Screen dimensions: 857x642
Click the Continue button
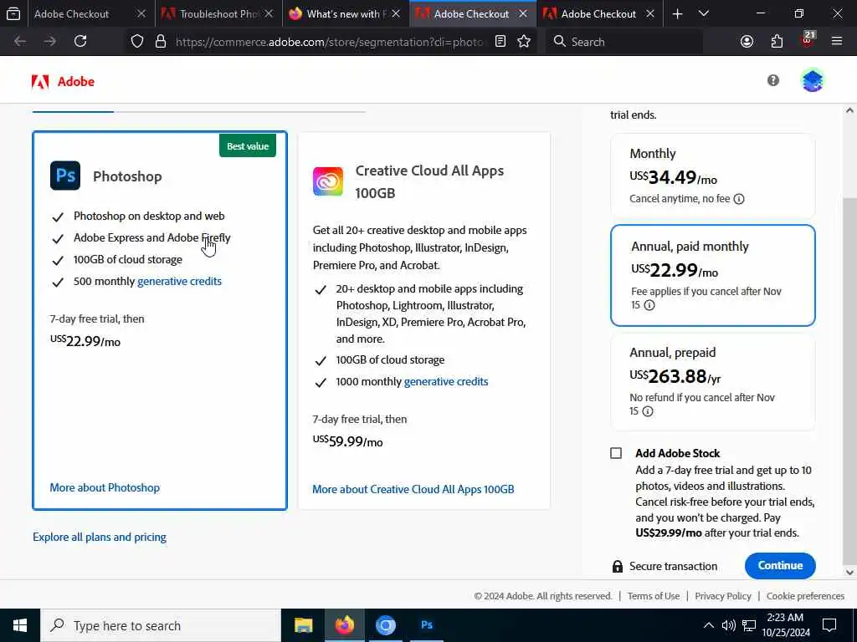[x=780, y=566]
